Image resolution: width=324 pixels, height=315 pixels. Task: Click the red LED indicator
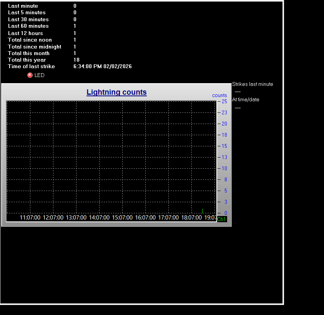click(30, 75)
